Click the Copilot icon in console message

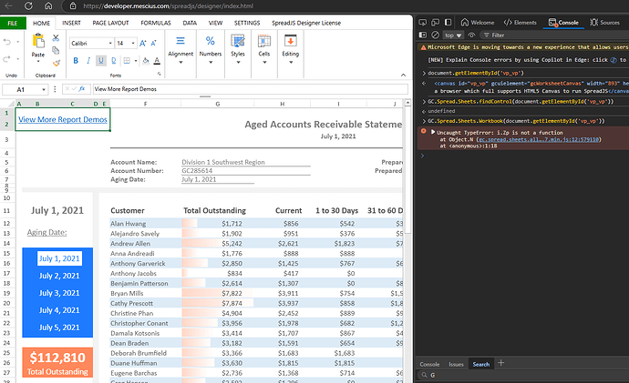click(614, 60)
